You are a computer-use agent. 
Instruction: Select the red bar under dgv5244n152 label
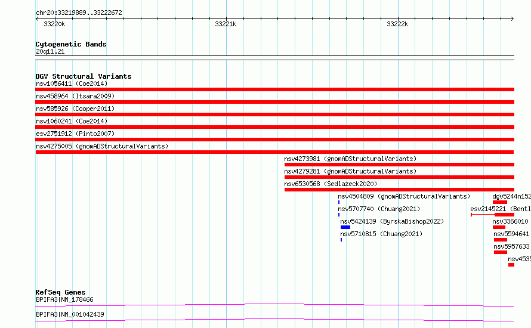pyautogui.click(x=500, y=202)
